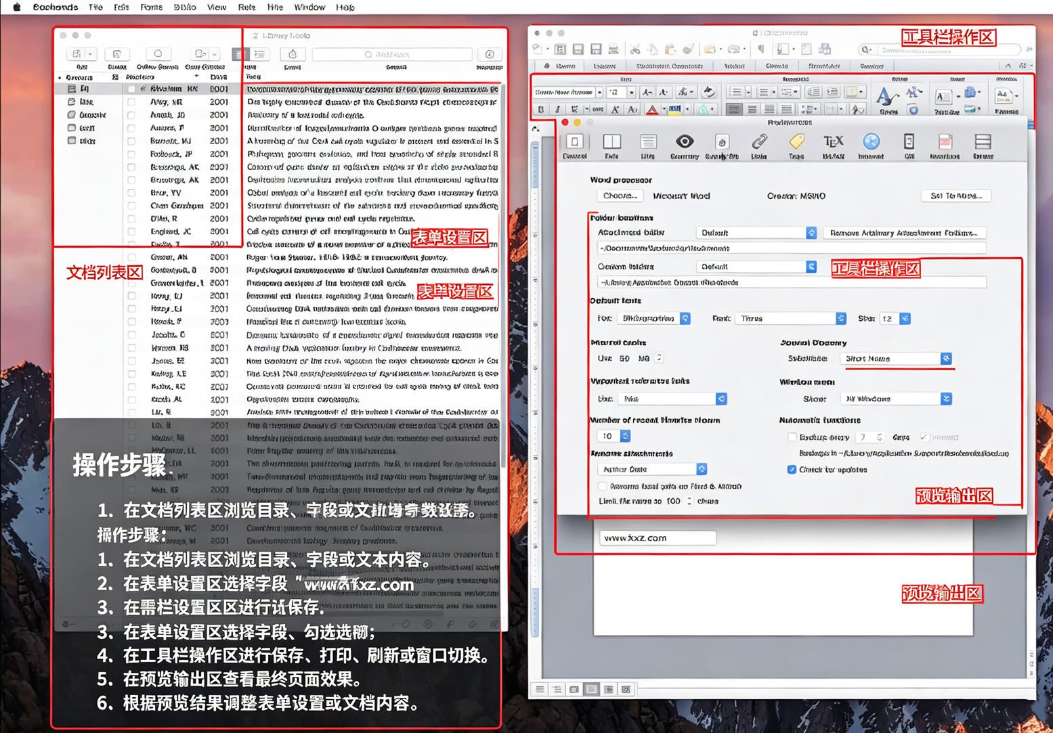Click the Choose... word processor button
The image size is (1053, 733).
620,196
